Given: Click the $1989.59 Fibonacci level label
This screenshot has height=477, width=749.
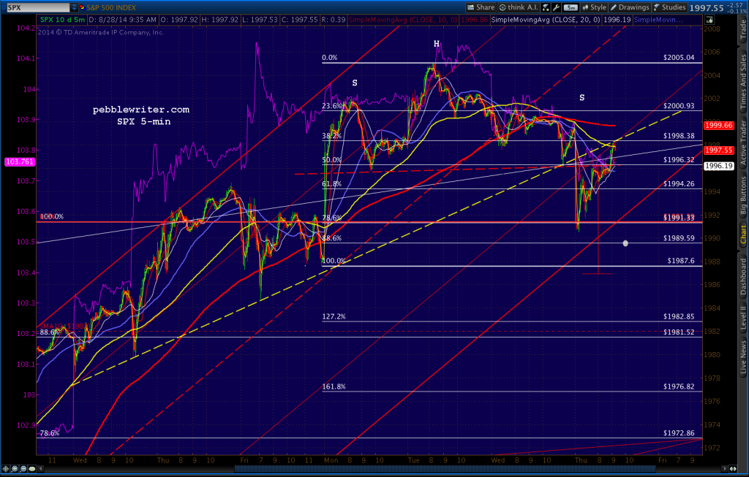Looking at the screenshot, I should click(x=679, y=238).
